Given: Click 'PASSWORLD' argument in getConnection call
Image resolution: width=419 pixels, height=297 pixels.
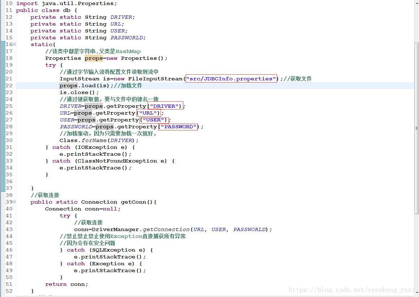Looking at the screenshot, I should click(x=250, y=230).
